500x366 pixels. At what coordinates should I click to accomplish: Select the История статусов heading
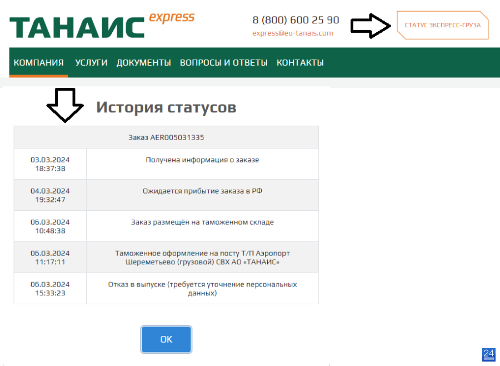pos(166,107)
